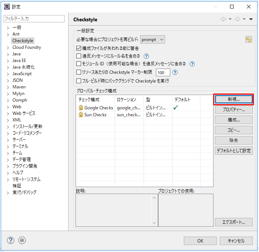Click help icon next to marker limit field
Image resolution: width=259 pixels, height=252 pixels.
click(x=175, y=72)
